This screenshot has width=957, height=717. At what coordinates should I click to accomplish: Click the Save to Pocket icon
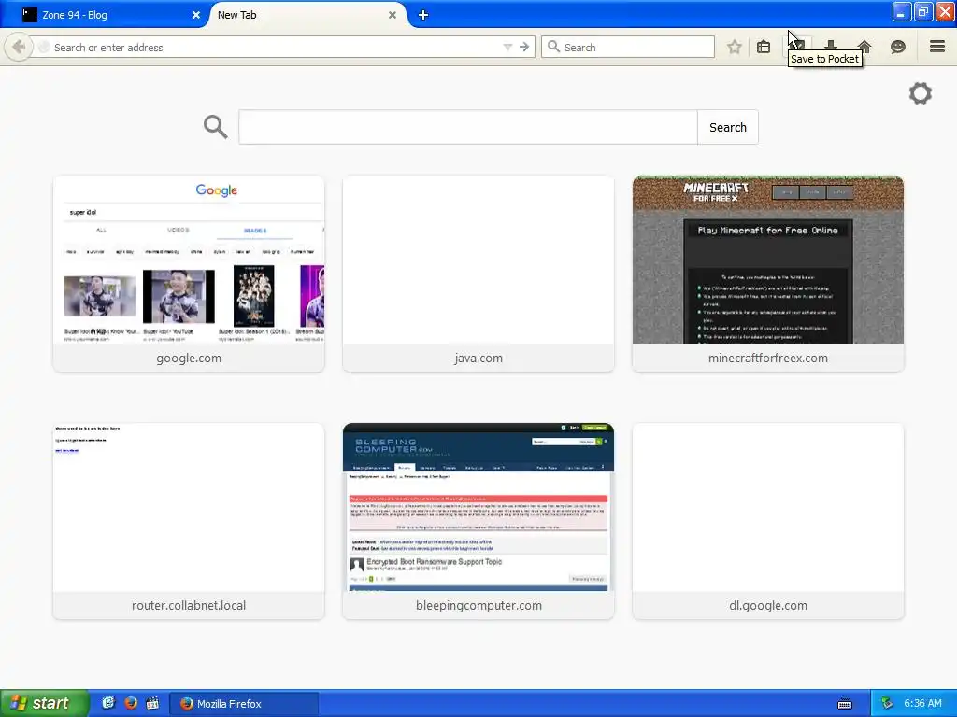point(797,46)
